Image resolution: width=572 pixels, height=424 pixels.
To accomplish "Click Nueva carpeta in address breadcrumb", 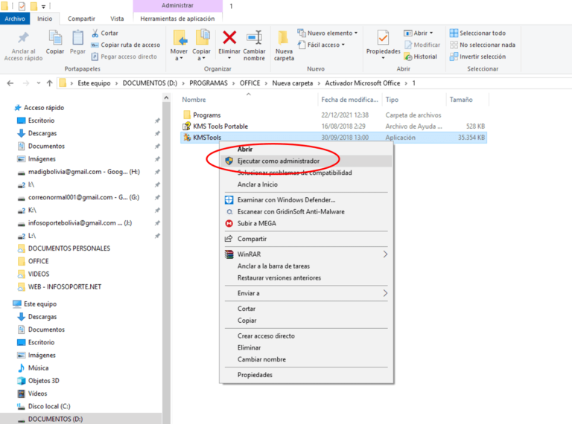I will (x=293, y=83).
